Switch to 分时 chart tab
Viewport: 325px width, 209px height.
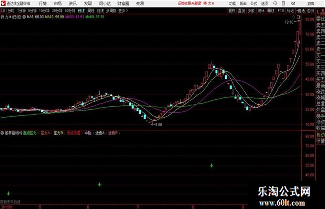click(x=11, y=11)
